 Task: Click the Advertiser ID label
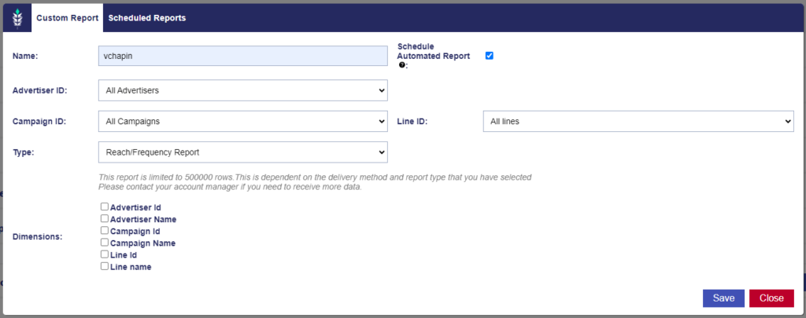39,91
